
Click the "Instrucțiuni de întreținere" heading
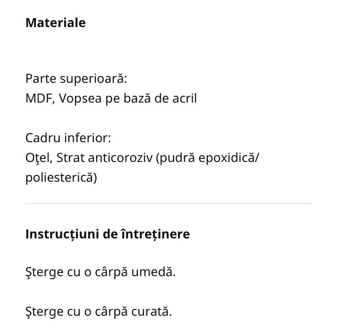108,234
